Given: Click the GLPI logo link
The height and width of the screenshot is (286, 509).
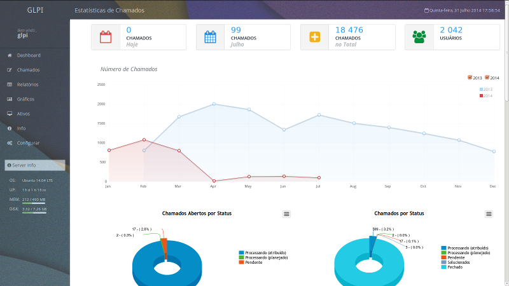Looking at the screenshot, I should pyautogui.click(x=35, y=11).
